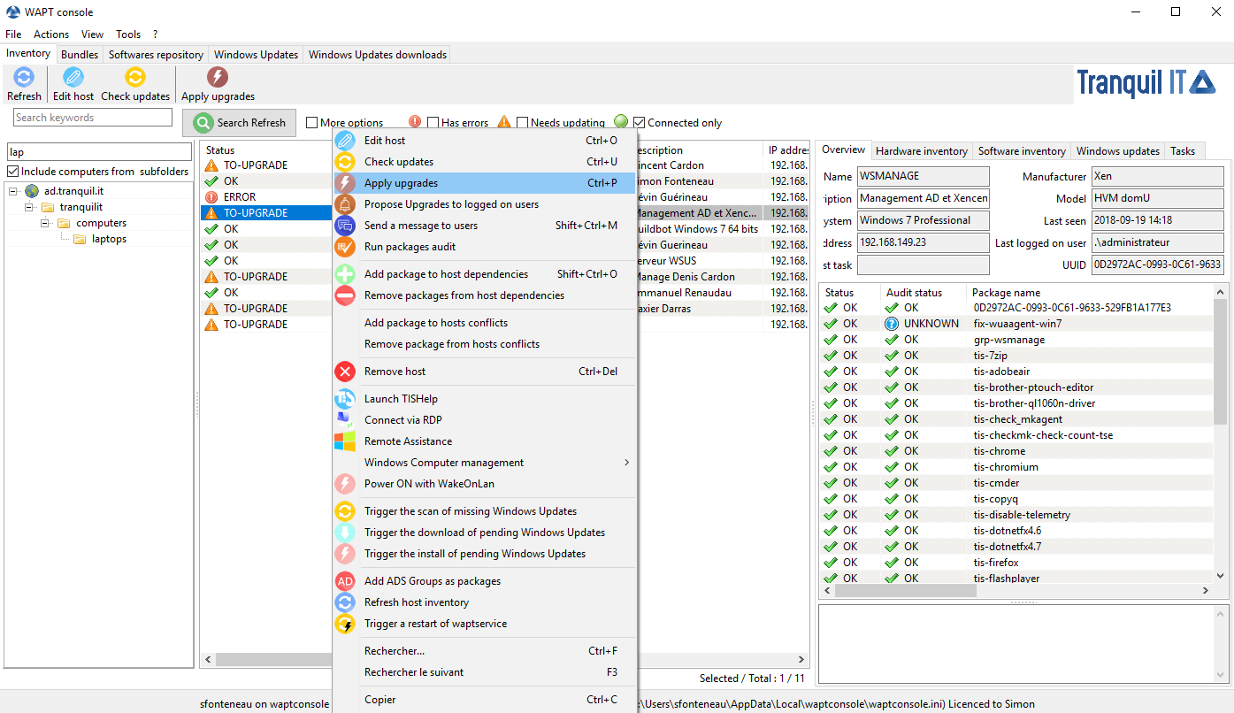1234x713 pixels.
Task: Expand the Windows Computer management submenu arrow
Action: coord(626,463)
